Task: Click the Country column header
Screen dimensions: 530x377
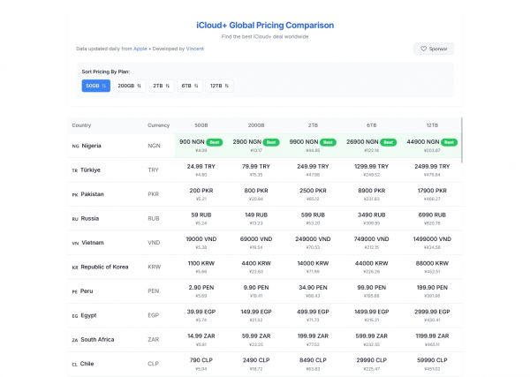Action: point(81,125)
